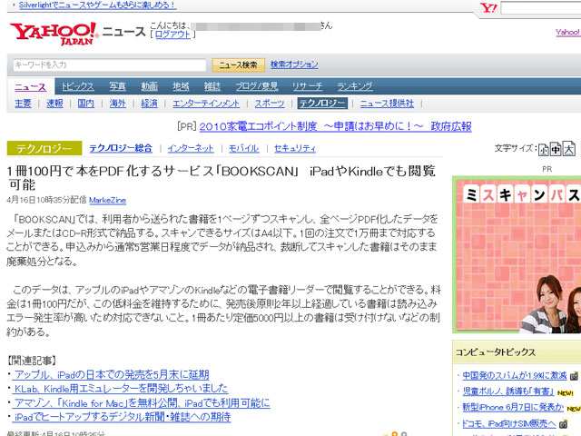Screen dimensions: 581x436
Task: Select medium font size icon 中
Action: click(556, 149)
